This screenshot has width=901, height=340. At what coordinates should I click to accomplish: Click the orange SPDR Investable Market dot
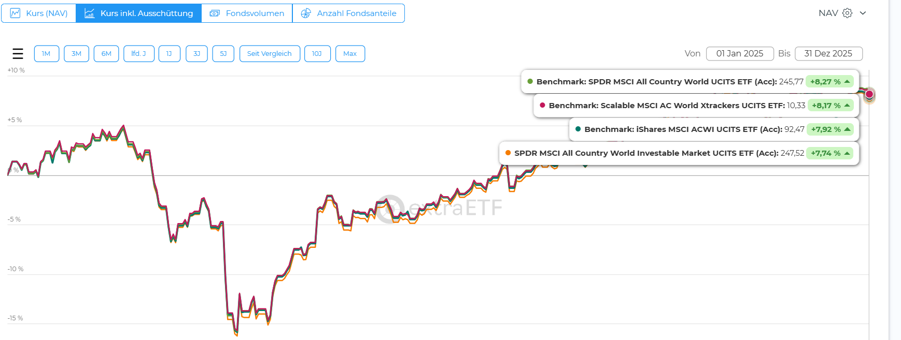pyautogui.click(x=508, y=153)
